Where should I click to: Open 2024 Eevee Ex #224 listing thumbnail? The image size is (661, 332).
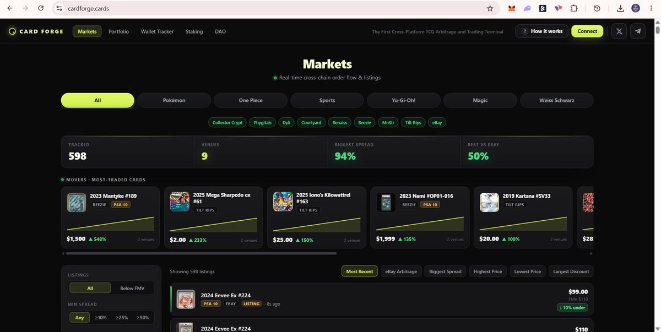(186, 299)
